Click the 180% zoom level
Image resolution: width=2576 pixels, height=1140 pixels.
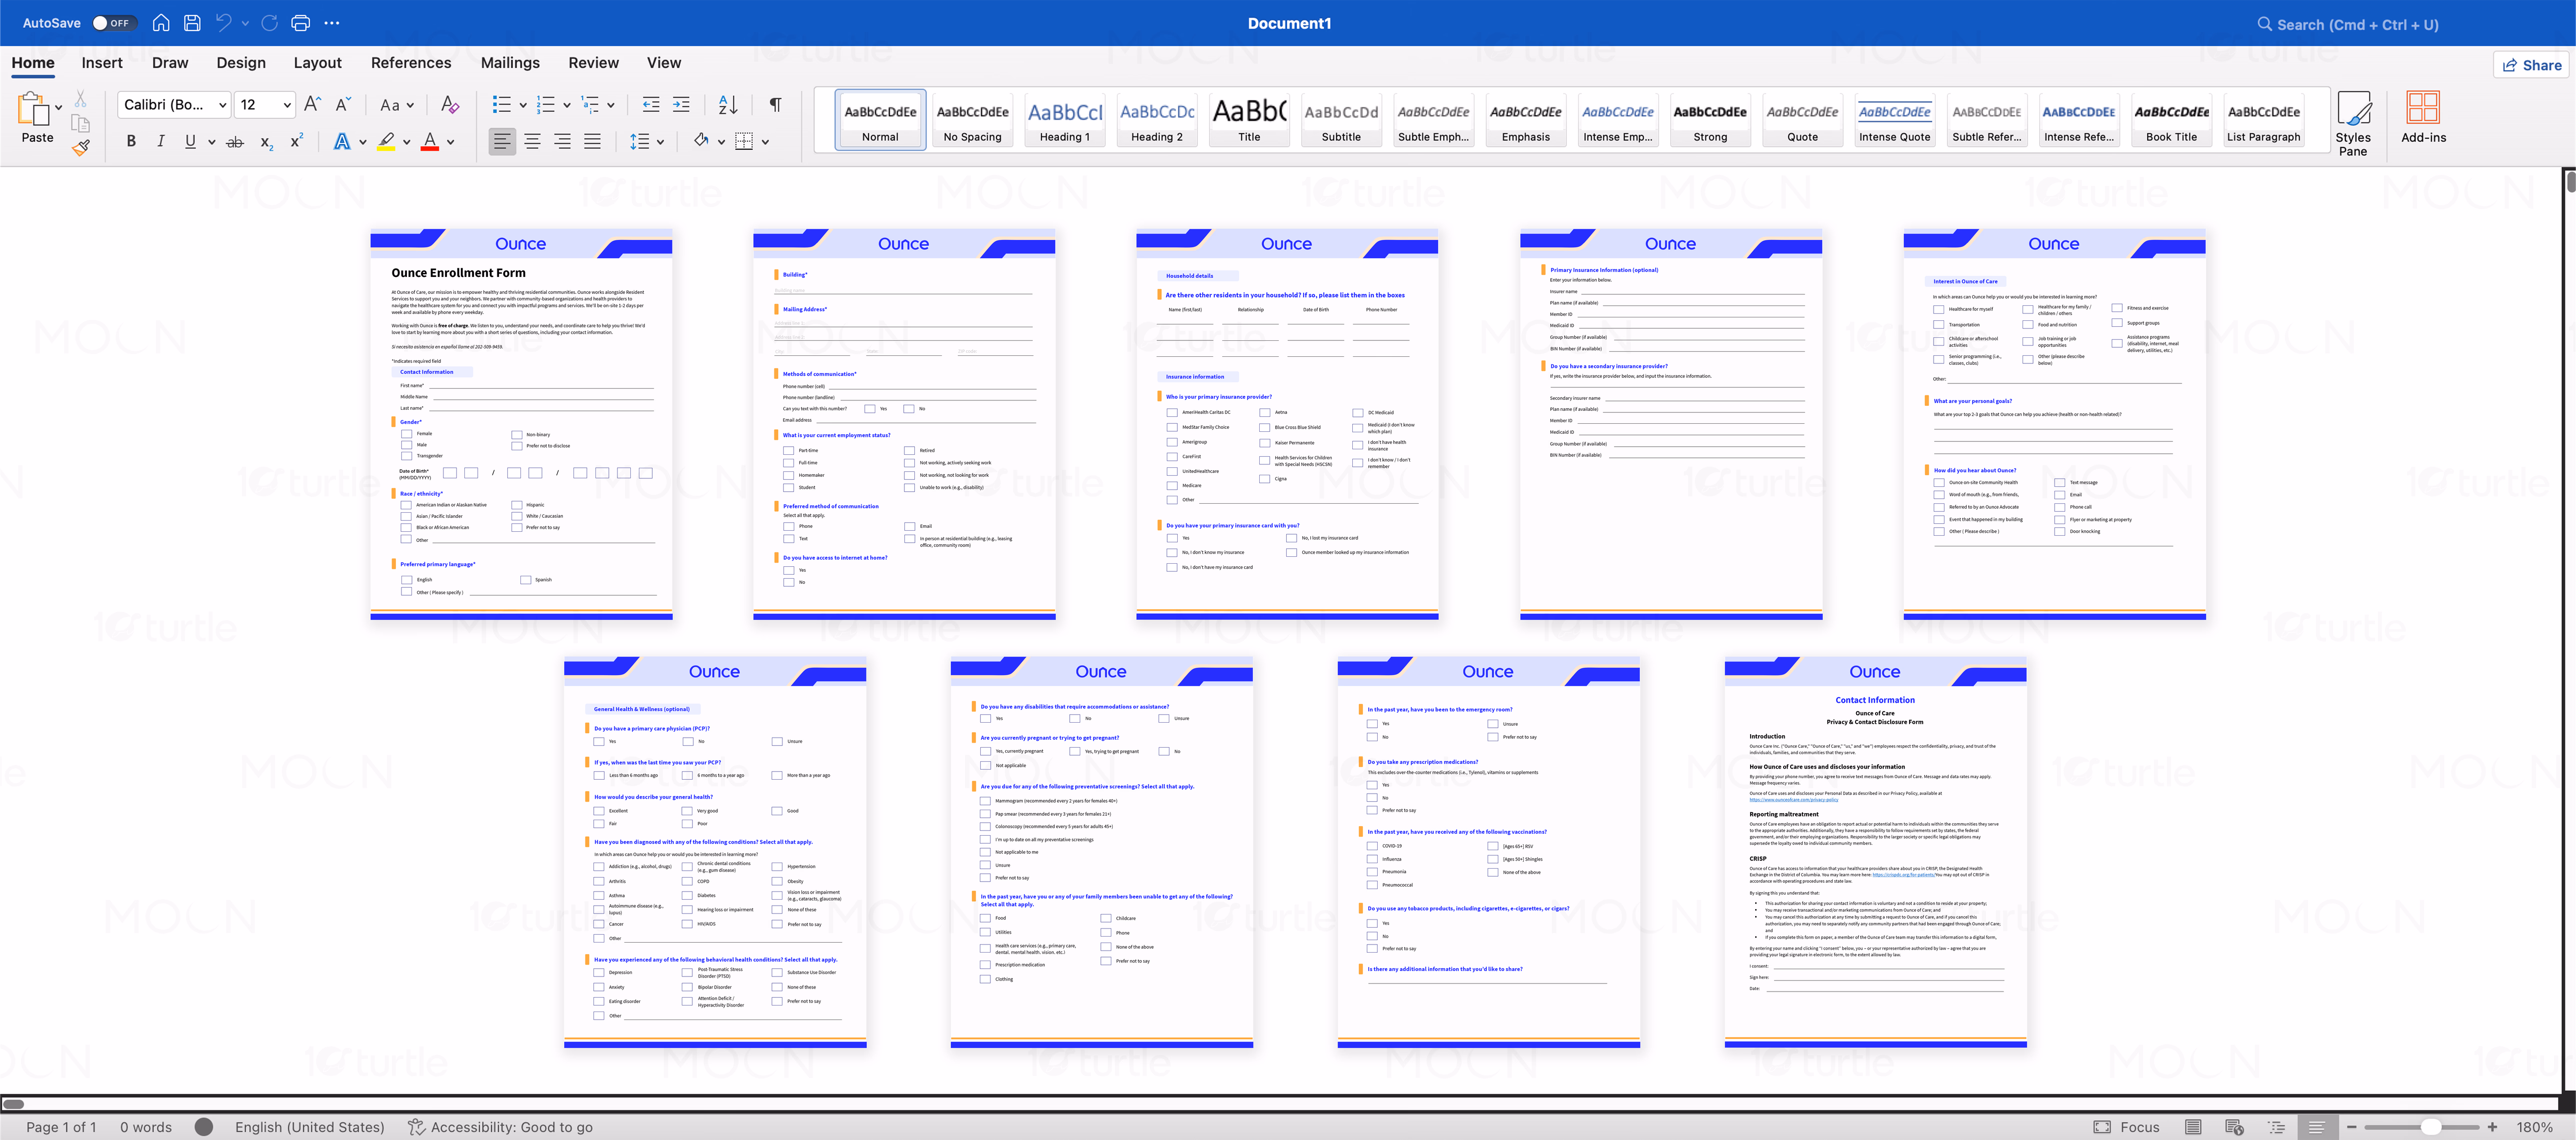coord(2534,1127)
